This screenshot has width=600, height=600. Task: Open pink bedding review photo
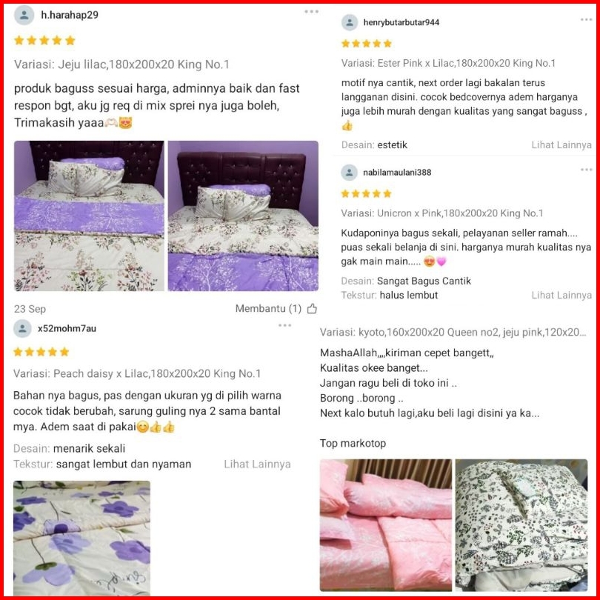(386, 525)
